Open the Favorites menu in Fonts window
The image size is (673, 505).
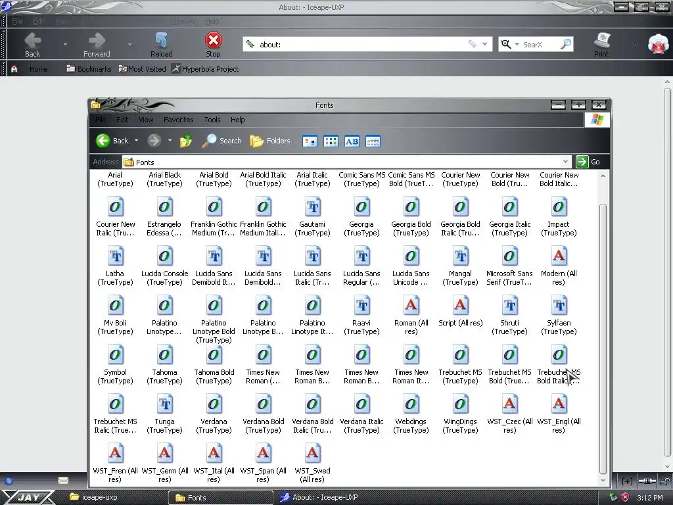tap(179, 120)
